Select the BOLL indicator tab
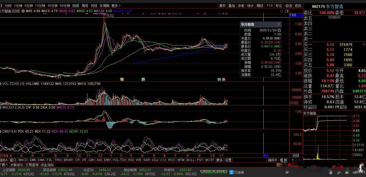This screenshot has height=177, width=366. pos(191,160)
